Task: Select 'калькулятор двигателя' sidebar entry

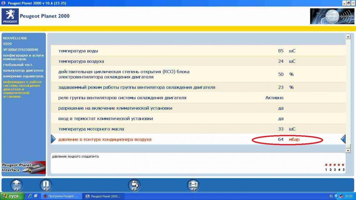Action: click(x=23, y=71)
